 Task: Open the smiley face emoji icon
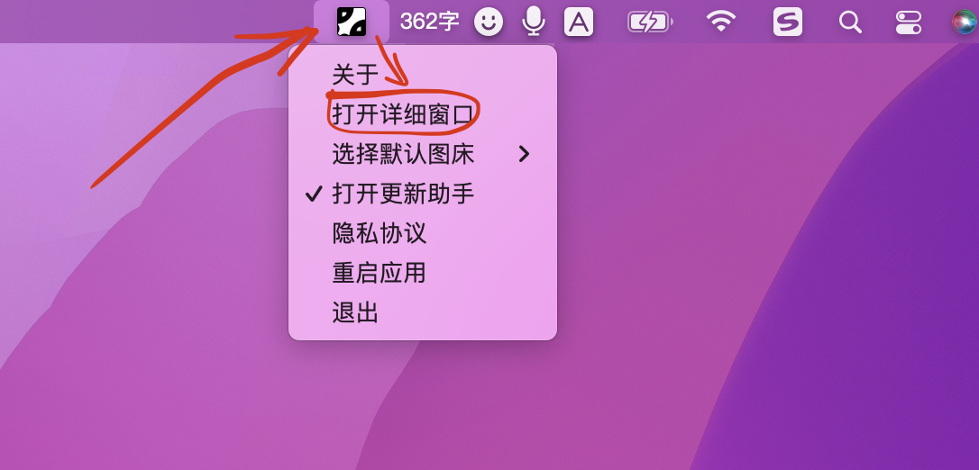point(489,23)
